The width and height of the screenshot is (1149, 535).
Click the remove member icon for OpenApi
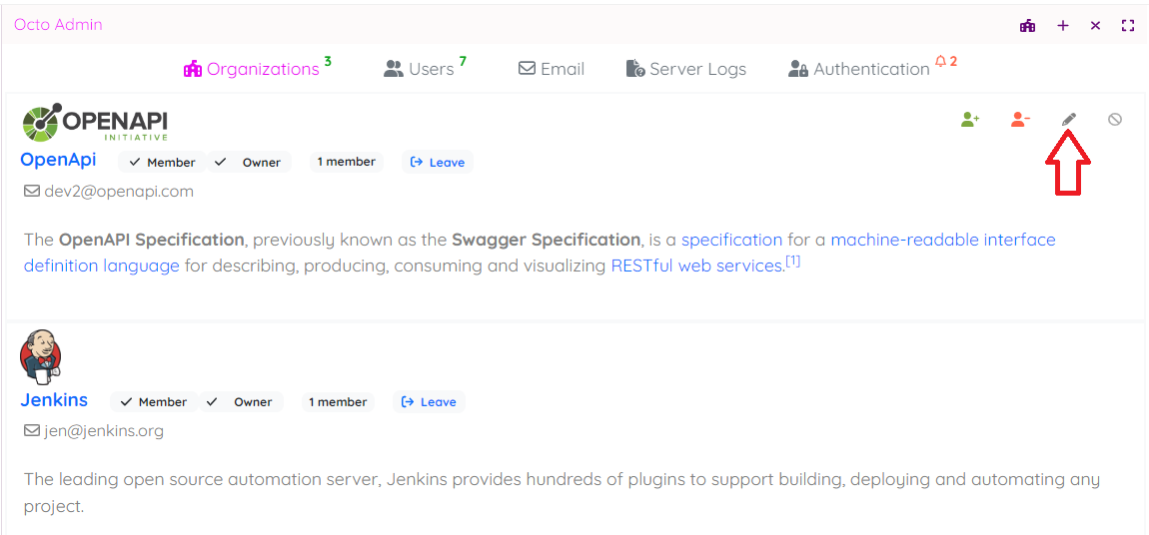click(1019, 120)
